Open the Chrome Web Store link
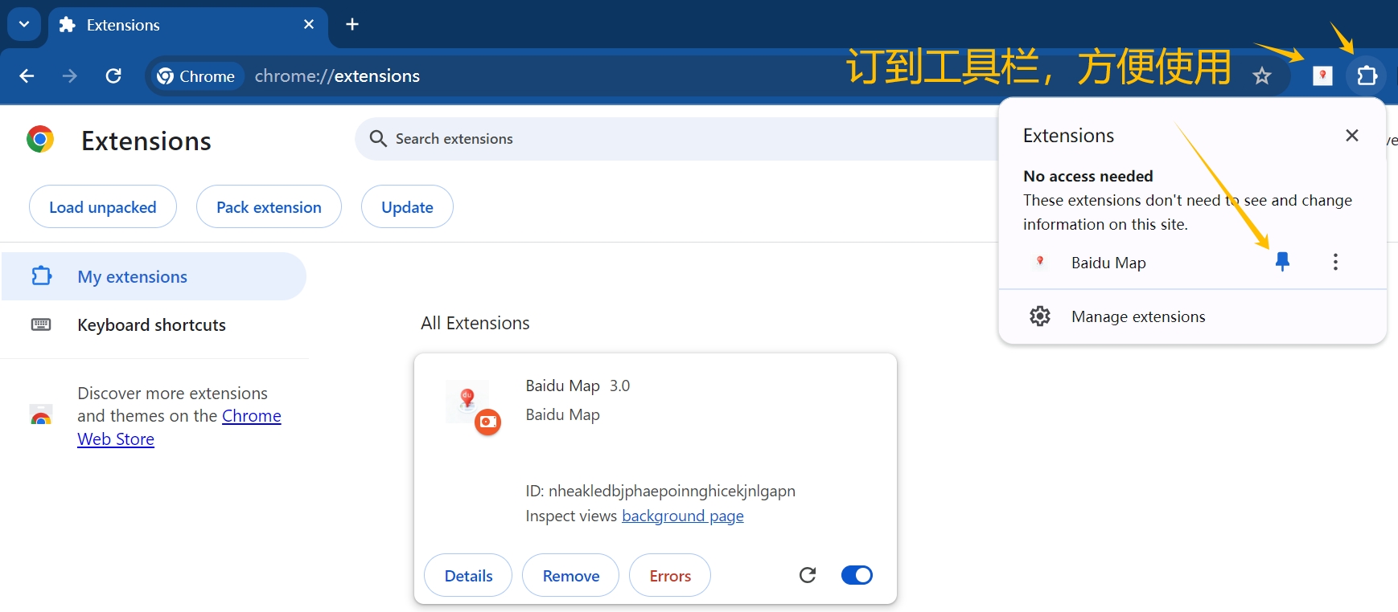This screenshot has width=1398, height=612. point(179,427)
